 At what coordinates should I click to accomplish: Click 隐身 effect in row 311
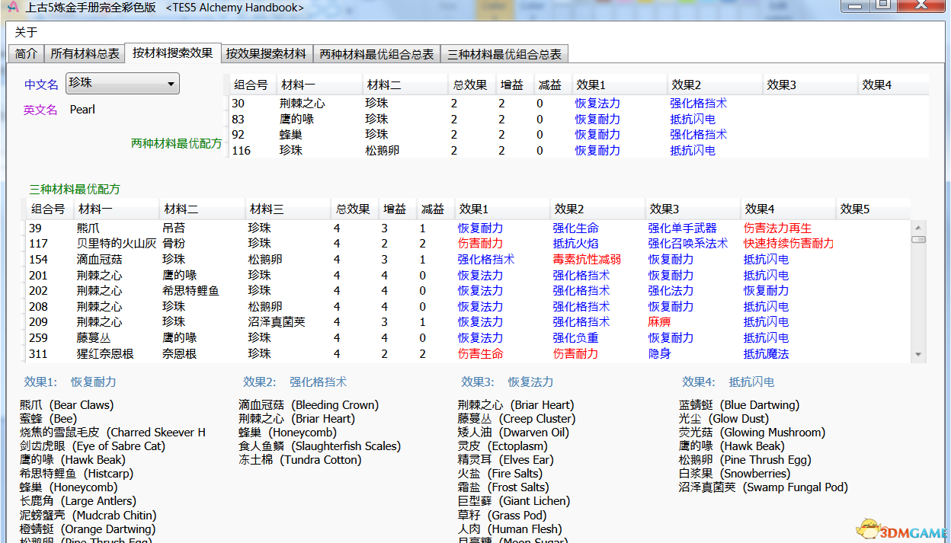click(660, 353)
